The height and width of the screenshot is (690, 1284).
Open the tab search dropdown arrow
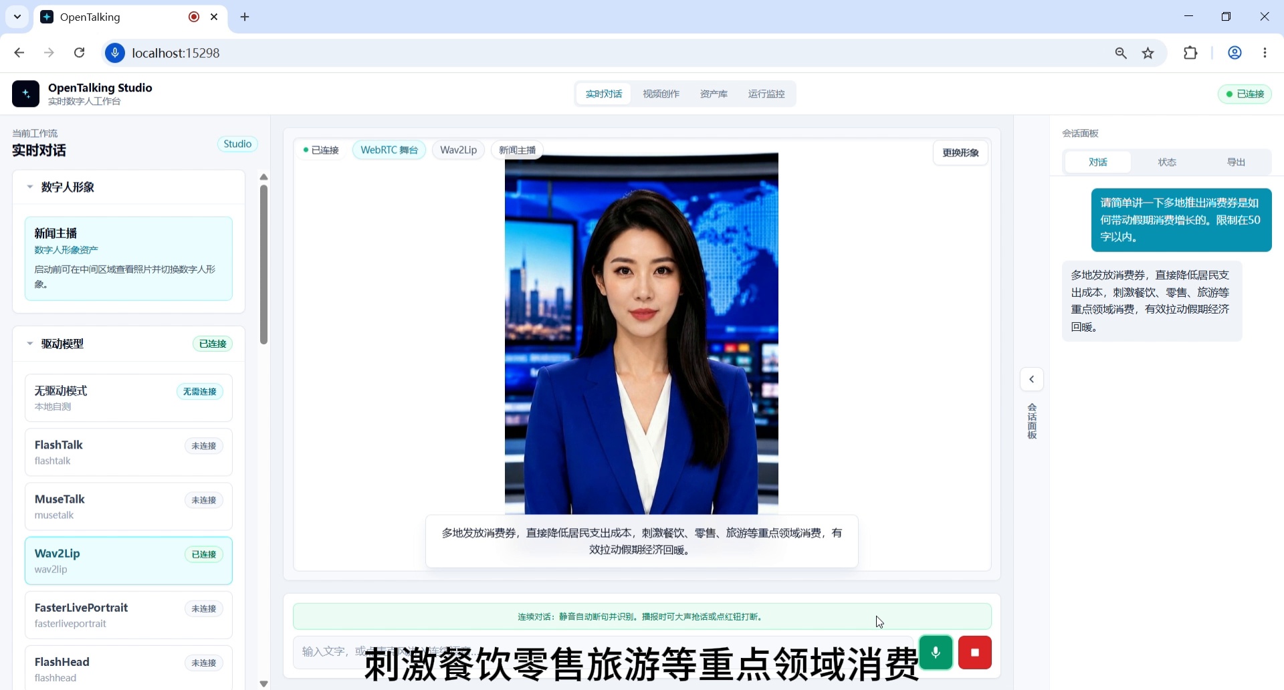click(x=17, y=17)
